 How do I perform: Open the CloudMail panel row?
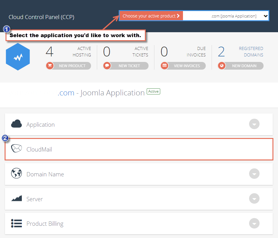pyautogui.click(x=139, y=149)
